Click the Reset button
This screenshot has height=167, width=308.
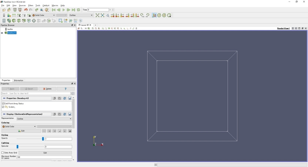[x=29, y=89]
